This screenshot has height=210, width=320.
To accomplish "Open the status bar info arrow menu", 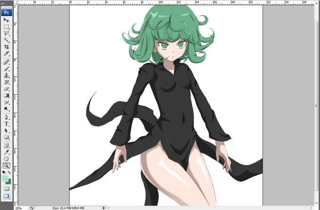I will [104, 208].
